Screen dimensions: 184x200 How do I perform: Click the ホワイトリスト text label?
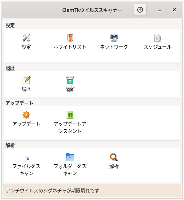pyautogui.click(x=70, y=47)
